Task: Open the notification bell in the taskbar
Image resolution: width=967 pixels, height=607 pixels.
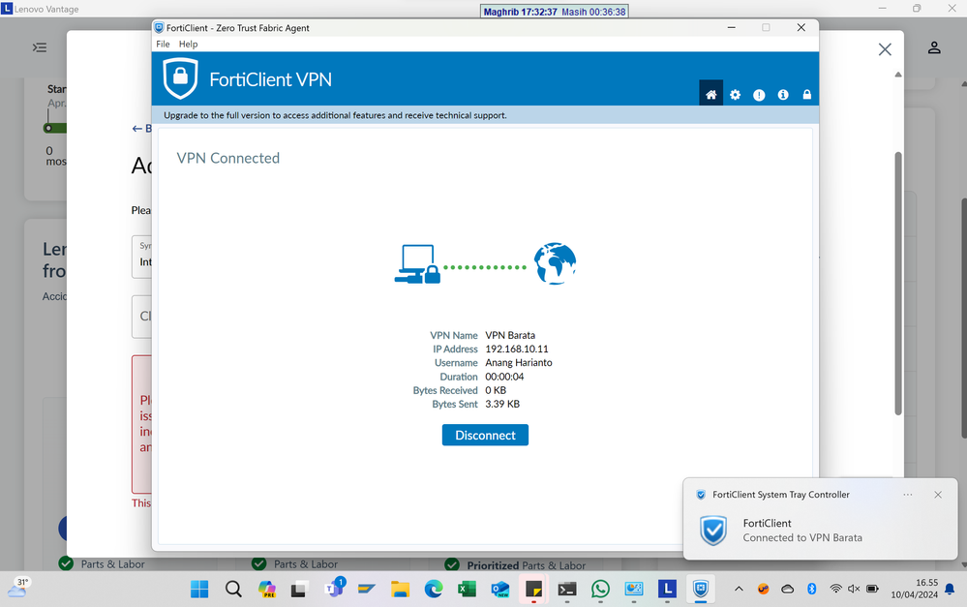Action: click(951, 590)
